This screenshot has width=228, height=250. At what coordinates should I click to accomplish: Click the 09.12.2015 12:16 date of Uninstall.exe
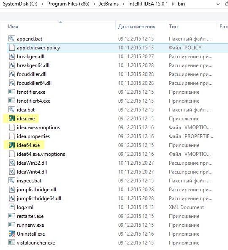coord(136,234)
